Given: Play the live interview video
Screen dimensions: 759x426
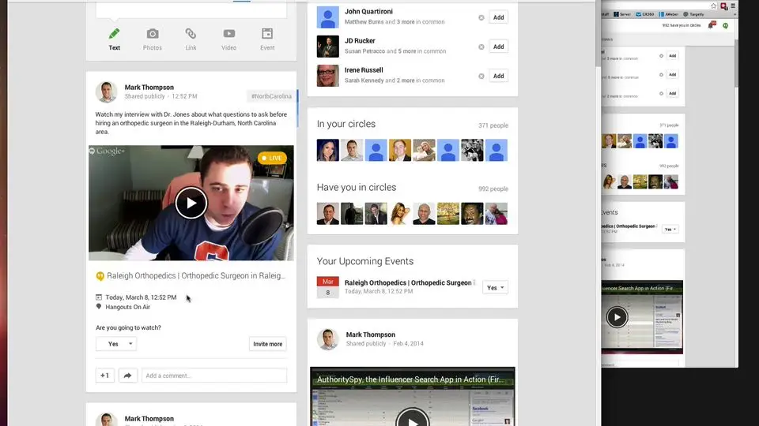Looking at the screenshot, I should coord(191,203).
